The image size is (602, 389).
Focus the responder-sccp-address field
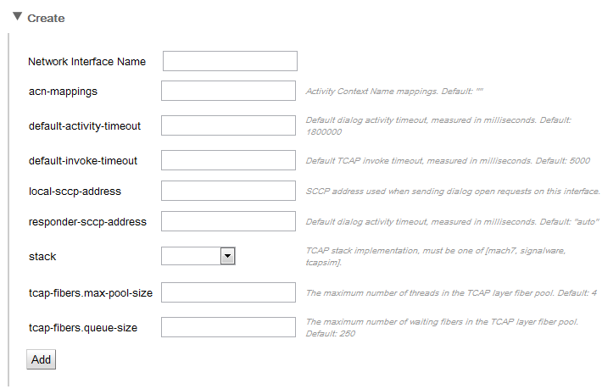(x=228, y=222)
